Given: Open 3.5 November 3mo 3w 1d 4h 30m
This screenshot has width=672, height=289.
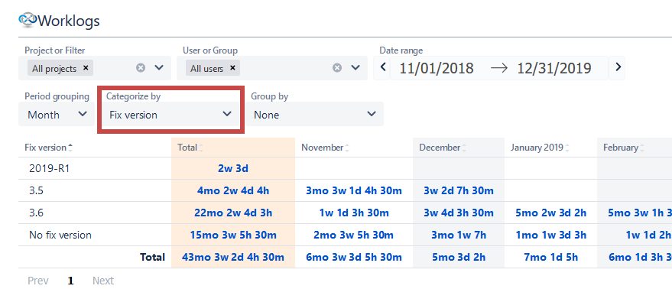Looking at the screenshot, I should 354,191.
